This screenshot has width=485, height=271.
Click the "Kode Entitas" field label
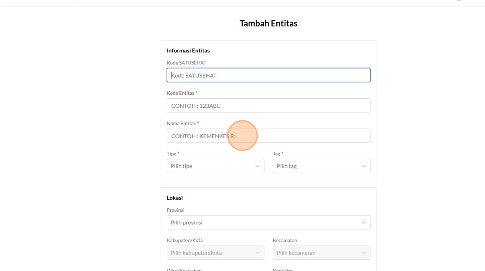tap(181, 93)
